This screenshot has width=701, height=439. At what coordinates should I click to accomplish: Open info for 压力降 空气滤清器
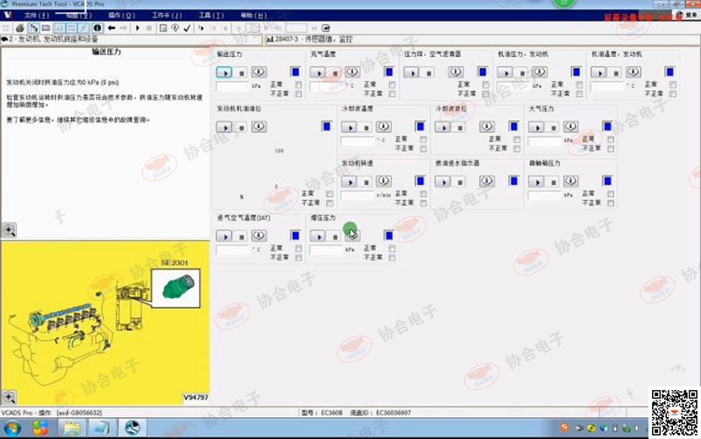click(x=456, y=72)
